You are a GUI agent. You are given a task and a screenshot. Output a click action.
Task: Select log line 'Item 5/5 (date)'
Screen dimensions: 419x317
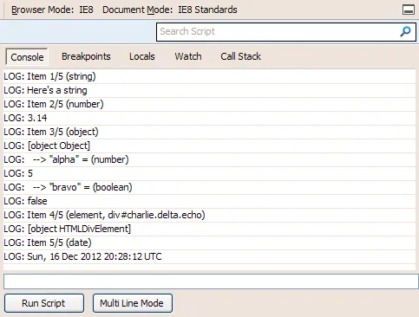pos(209,243)
